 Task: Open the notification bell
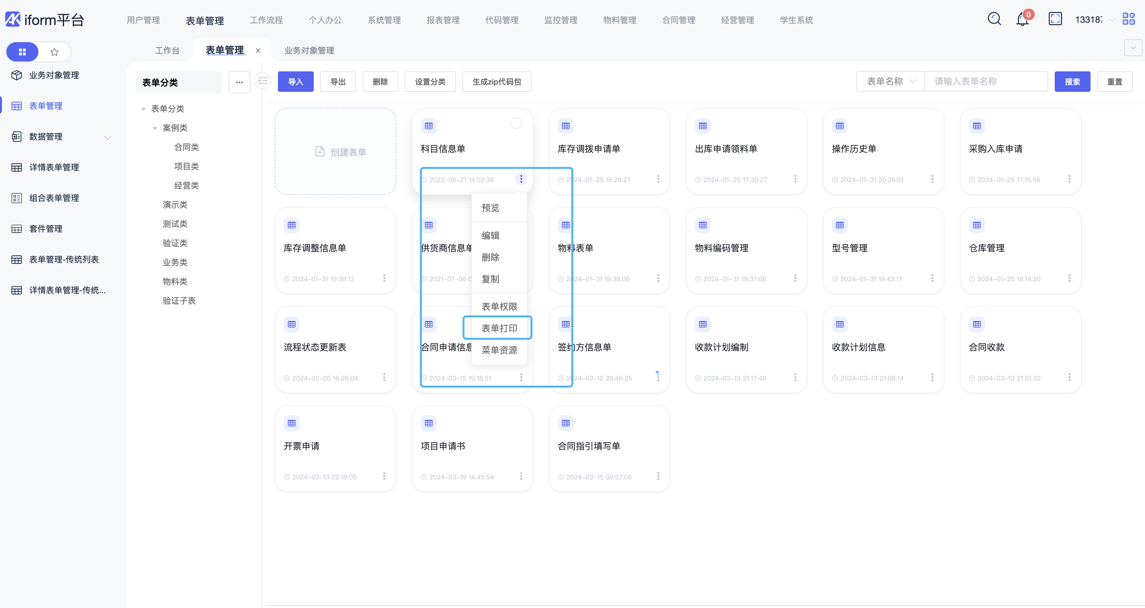(1022, 20)
